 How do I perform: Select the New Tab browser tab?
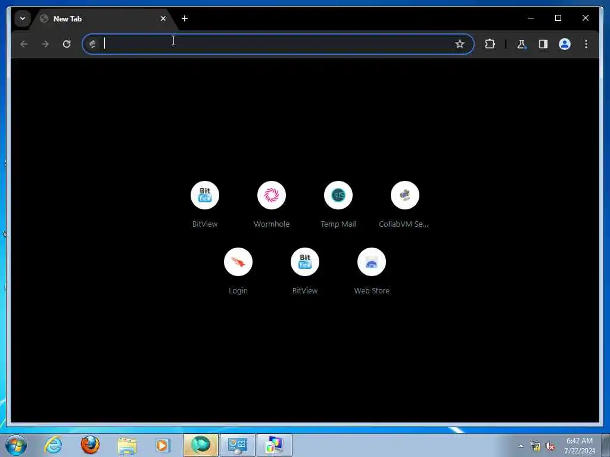click(103, 18)
